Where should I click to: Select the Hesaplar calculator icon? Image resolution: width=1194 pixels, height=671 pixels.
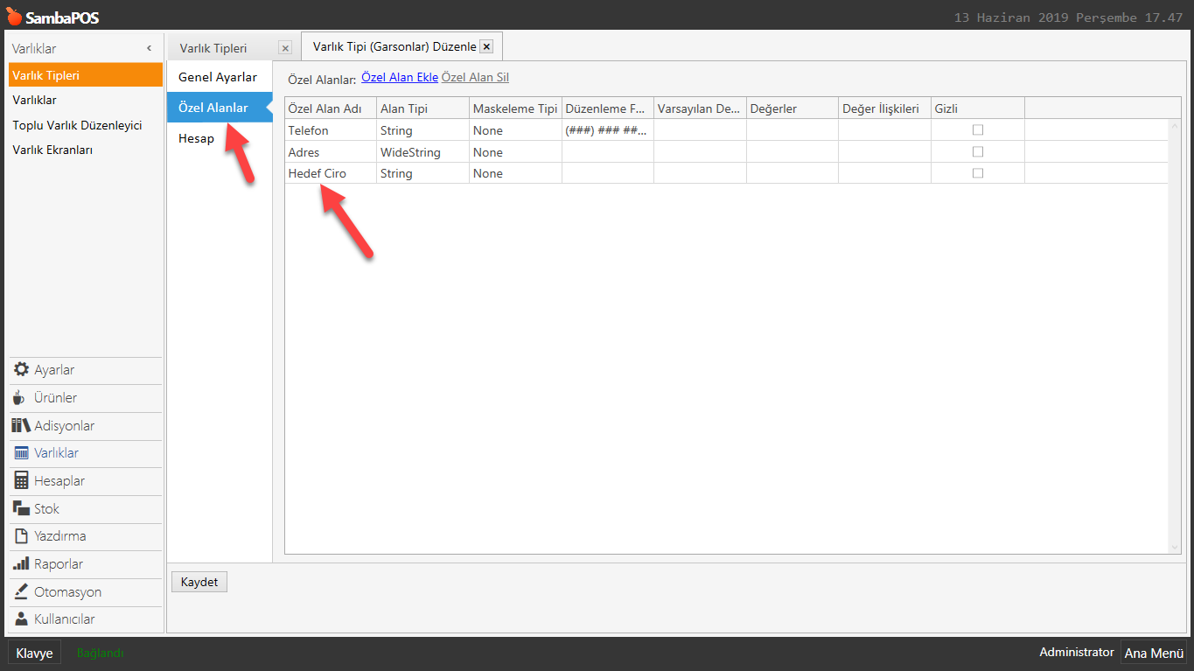point(21,481)
